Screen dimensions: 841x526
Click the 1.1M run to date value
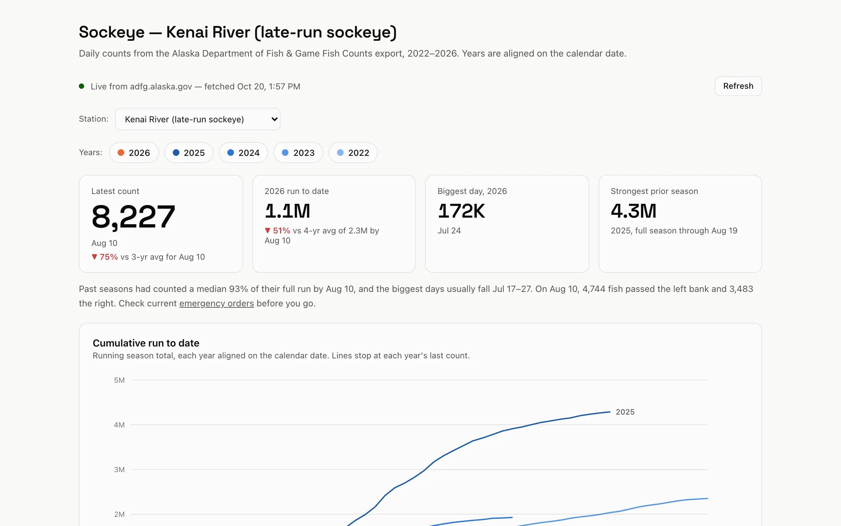tap(287, 211)
